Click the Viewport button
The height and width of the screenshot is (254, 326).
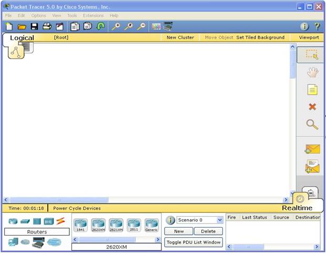pyautogui.click(x=309, y=37)
